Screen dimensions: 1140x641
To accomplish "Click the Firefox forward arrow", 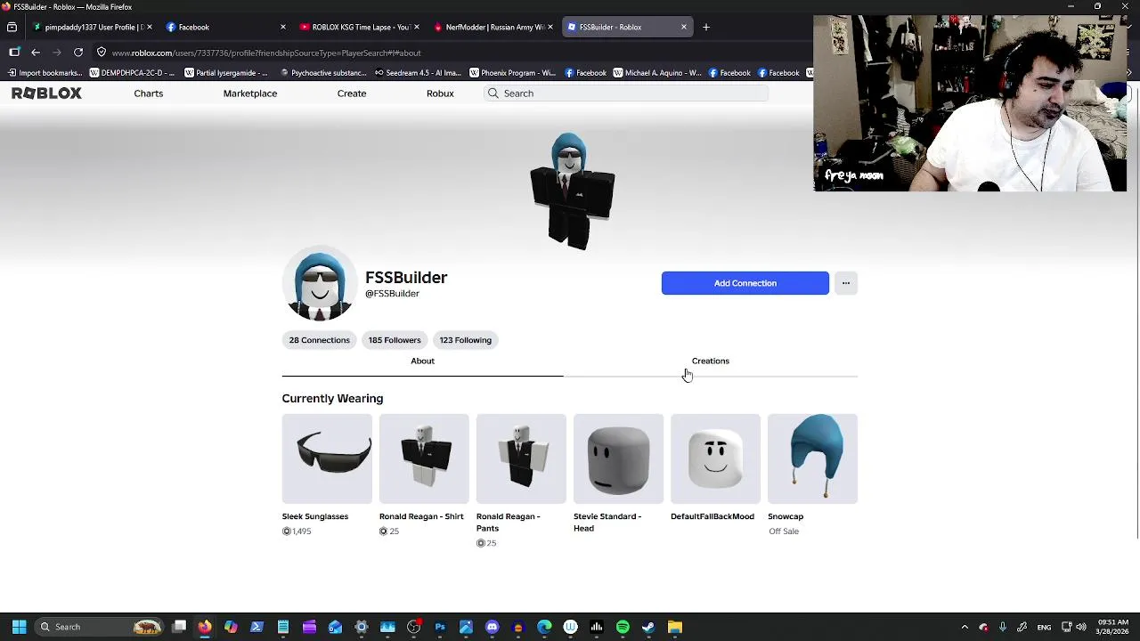I will 57,53.
